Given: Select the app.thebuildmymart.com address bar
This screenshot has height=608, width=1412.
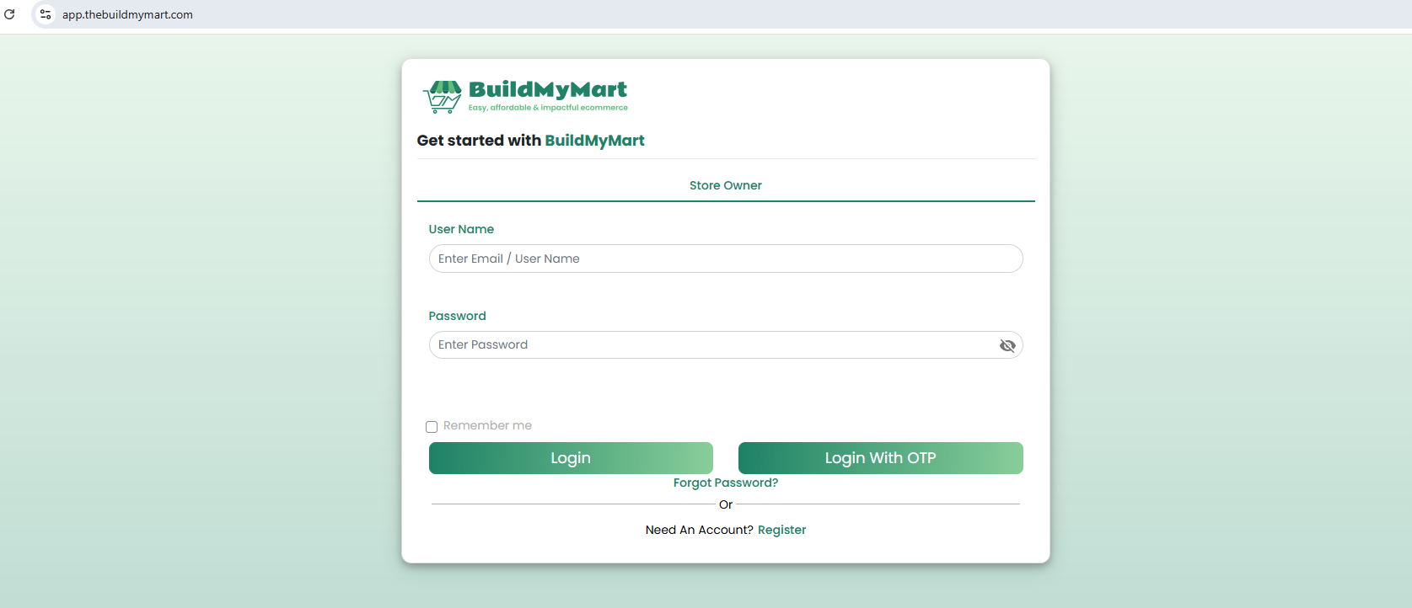Looking at the screenshot, I should [x=127, y=14].
